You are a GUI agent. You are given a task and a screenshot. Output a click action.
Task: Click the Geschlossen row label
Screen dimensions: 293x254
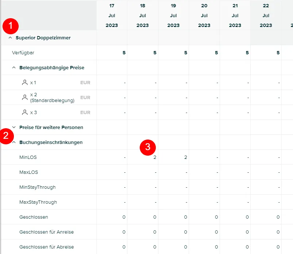[34, 217]
